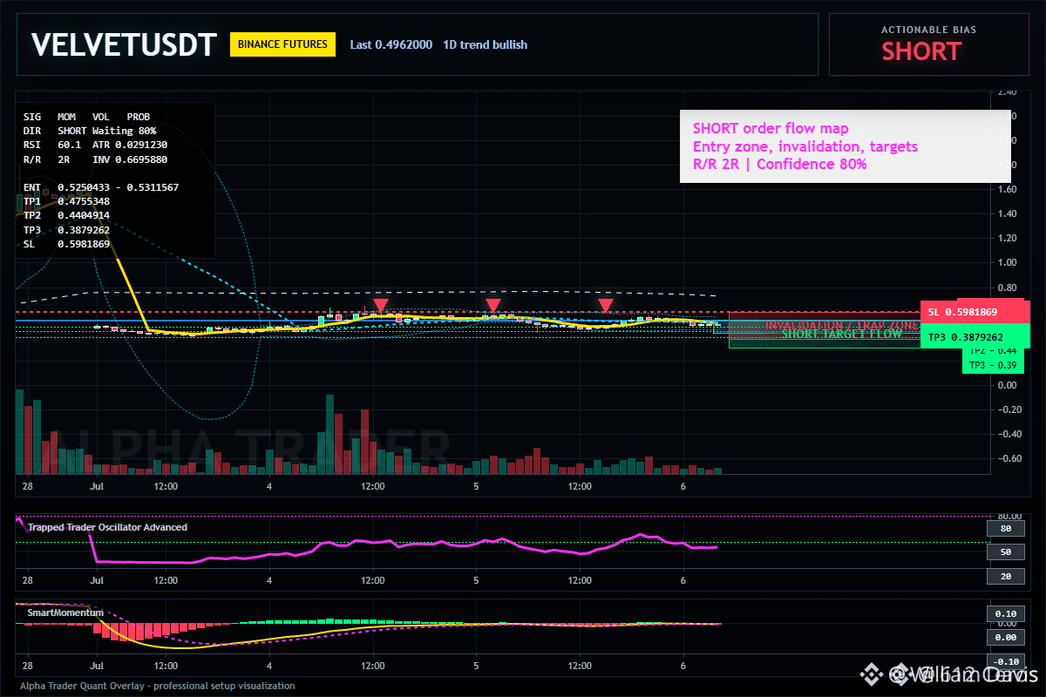Click the red sell marker above the July 4 12:00 candles
Viewport: 1046px width, 697px height.
(x=380, y=306)
